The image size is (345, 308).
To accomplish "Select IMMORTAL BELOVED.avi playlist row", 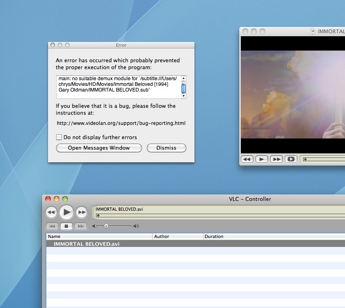I will click(x=196, y=244).
